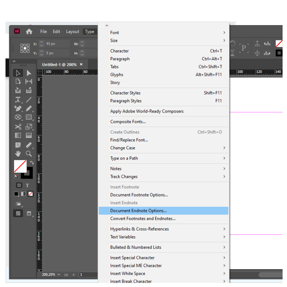The height and width of the screenshot is (287, 287).
Task: Click the reference point locator grid
Action: (x=25, y=48)
